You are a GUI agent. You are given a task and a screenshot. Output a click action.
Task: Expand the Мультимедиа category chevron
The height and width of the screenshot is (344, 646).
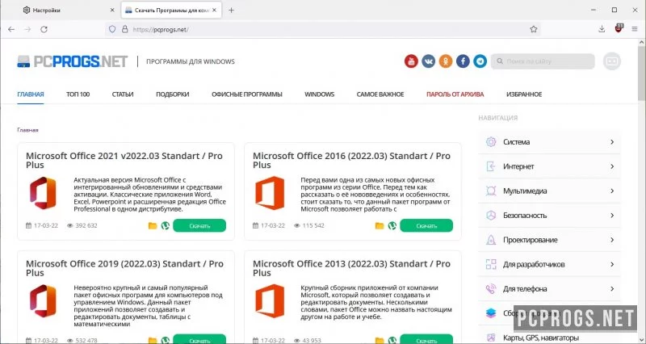(x=612, y=191)
